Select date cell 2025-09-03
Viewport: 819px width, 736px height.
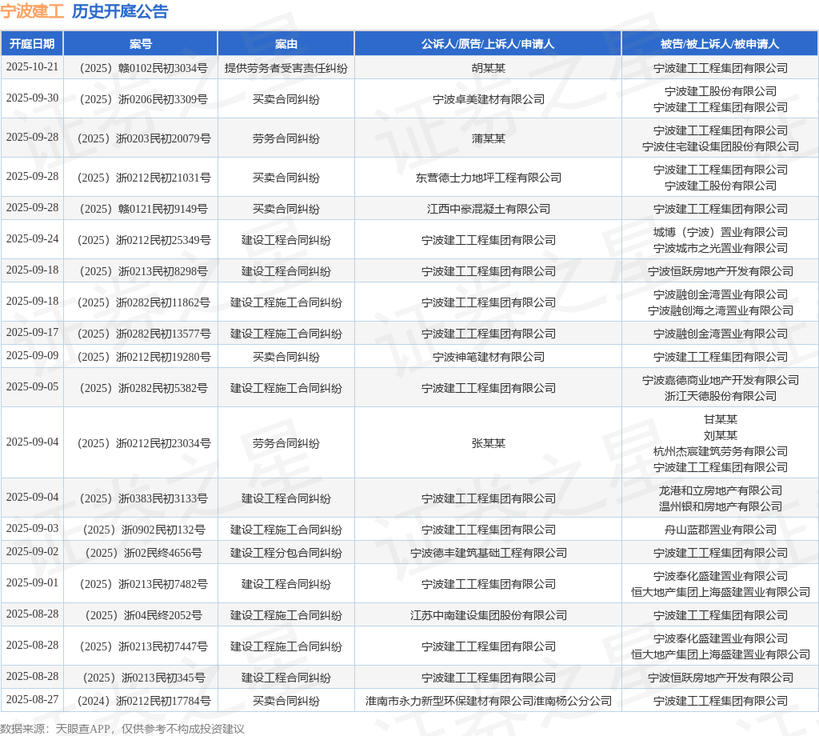tap(32, 529)
